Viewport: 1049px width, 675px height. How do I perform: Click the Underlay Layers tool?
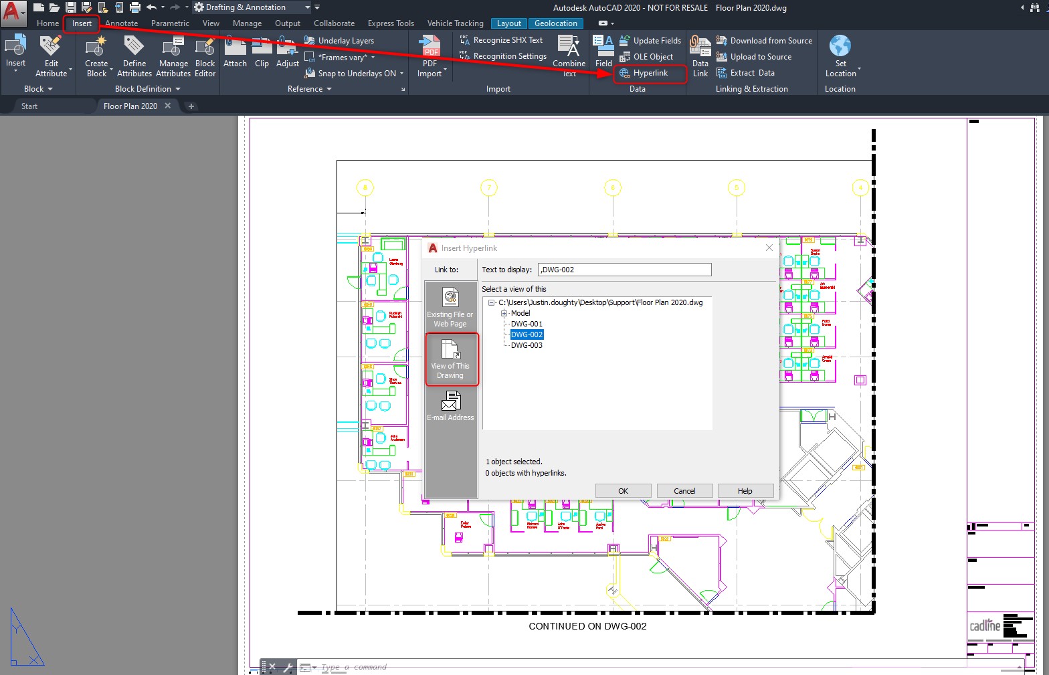pos(339,41)
